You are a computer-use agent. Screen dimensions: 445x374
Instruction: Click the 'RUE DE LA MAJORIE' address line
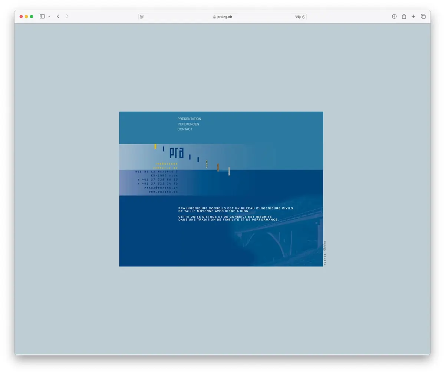tap(156, 172)
